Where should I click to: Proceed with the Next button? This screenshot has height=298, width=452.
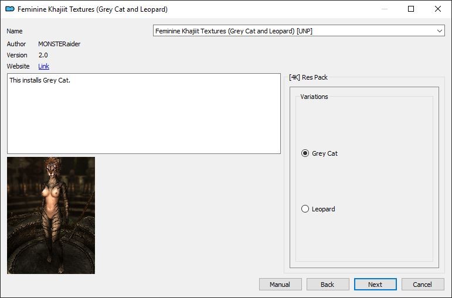(375, 285)
